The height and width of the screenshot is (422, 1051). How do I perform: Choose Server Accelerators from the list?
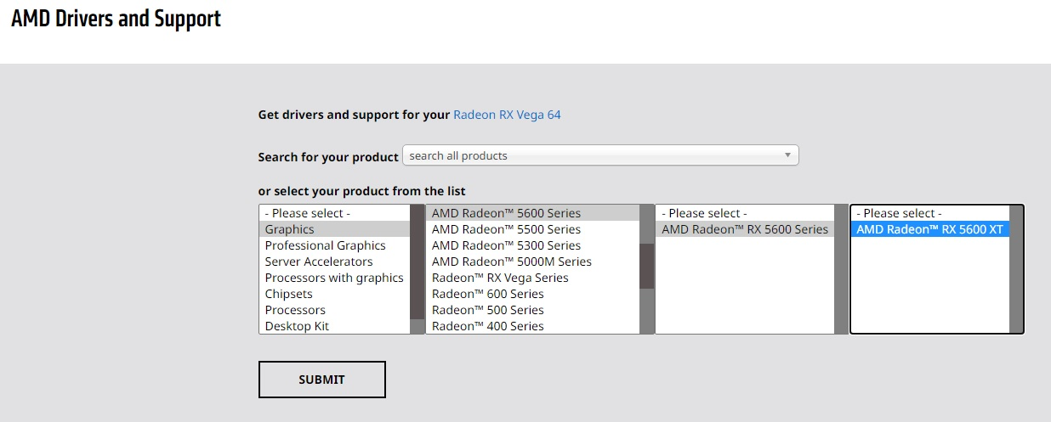coord(334,262)
